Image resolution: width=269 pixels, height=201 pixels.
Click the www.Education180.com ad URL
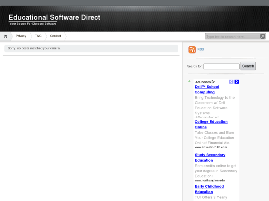click(x=211, y=147)
